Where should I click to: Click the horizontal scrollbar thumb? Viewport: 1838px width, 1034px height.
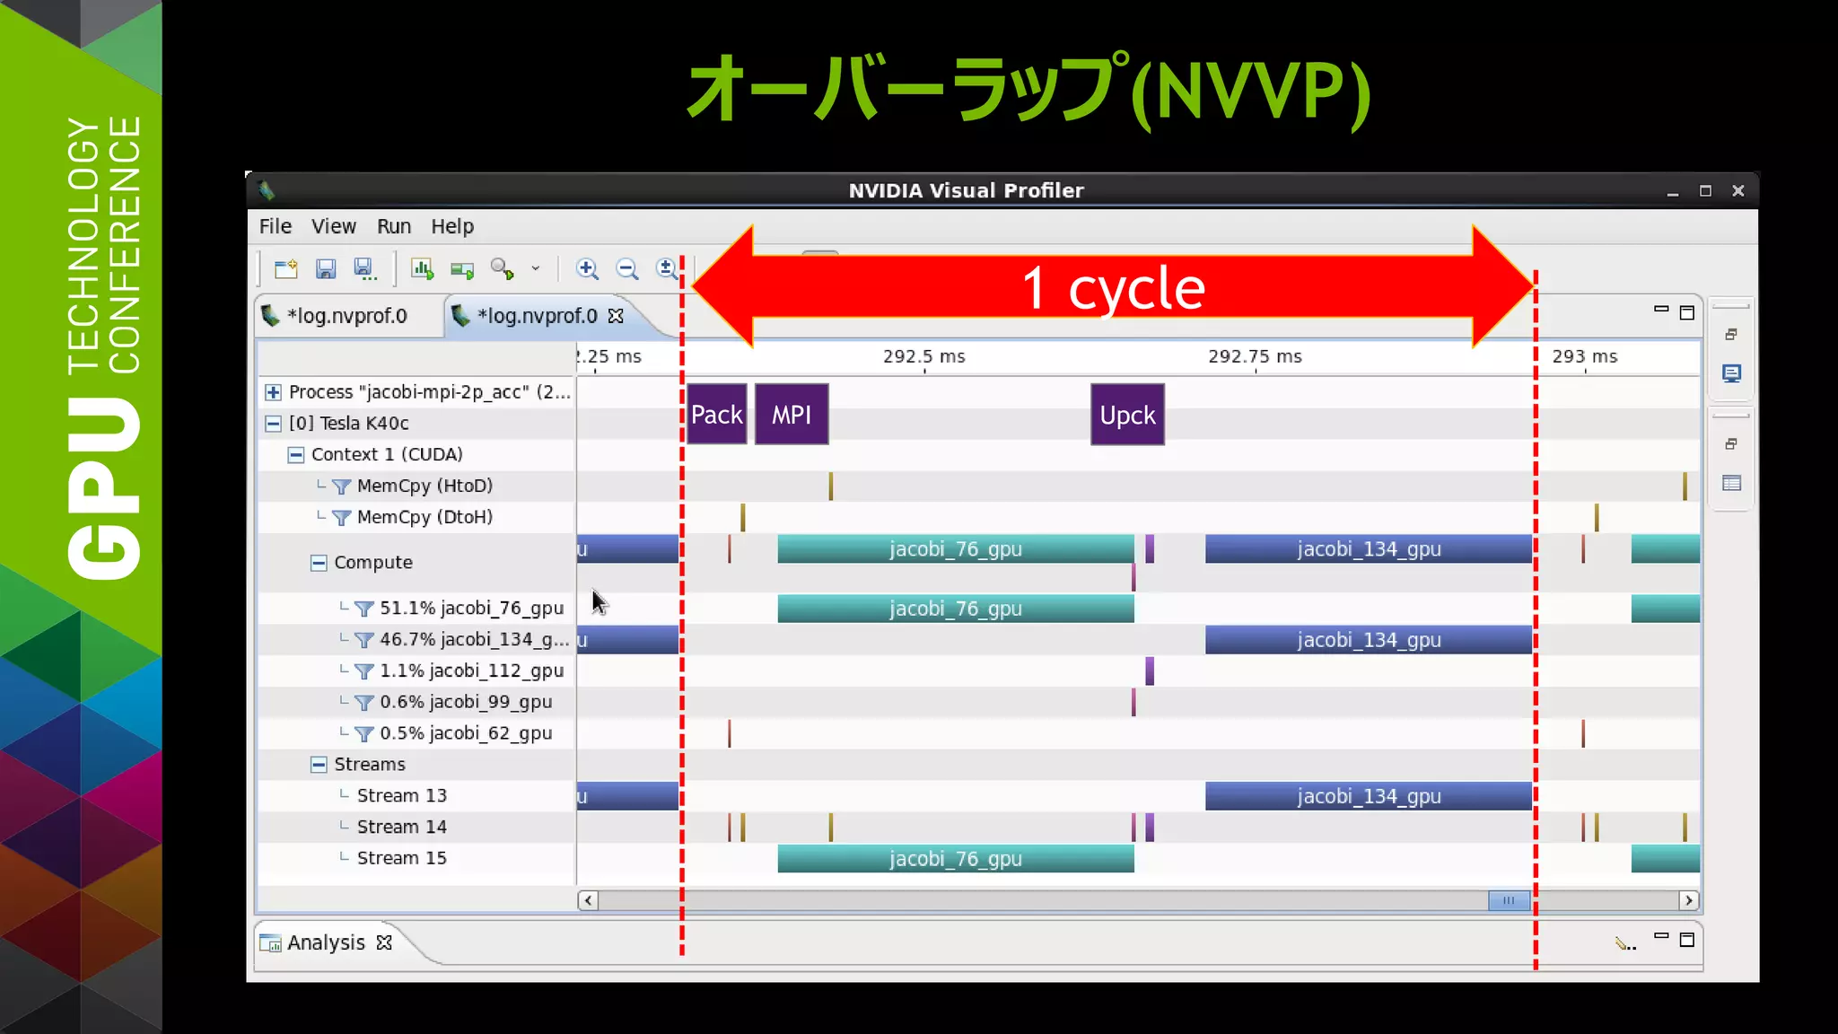point(1509,900)
